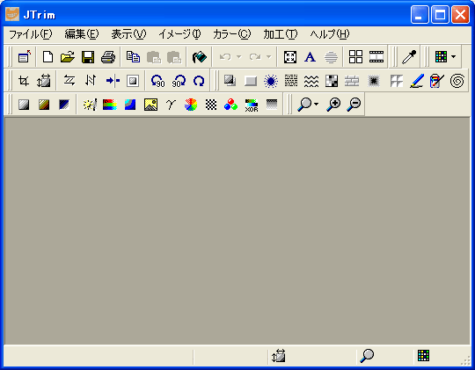Click the rainbow color bars icon
The height and width of the screenshot is (370, 475).
110,105
